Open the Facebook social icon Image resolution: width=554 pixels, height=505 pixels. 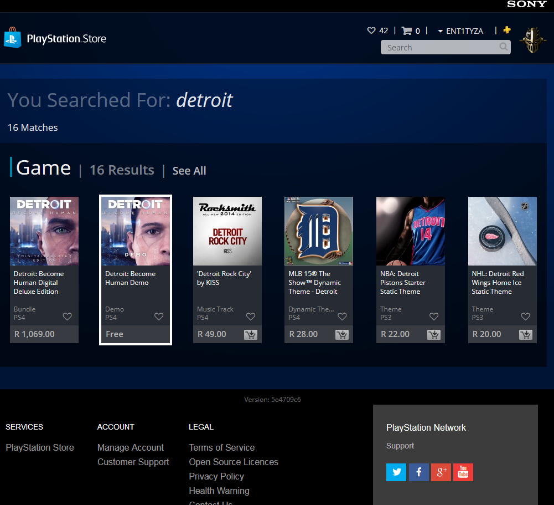(x=418, y=472)
